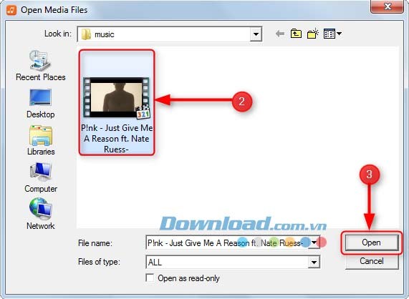Screen dimensions: 409x299
Task: Go up one folder level
Action: [296, 34]
